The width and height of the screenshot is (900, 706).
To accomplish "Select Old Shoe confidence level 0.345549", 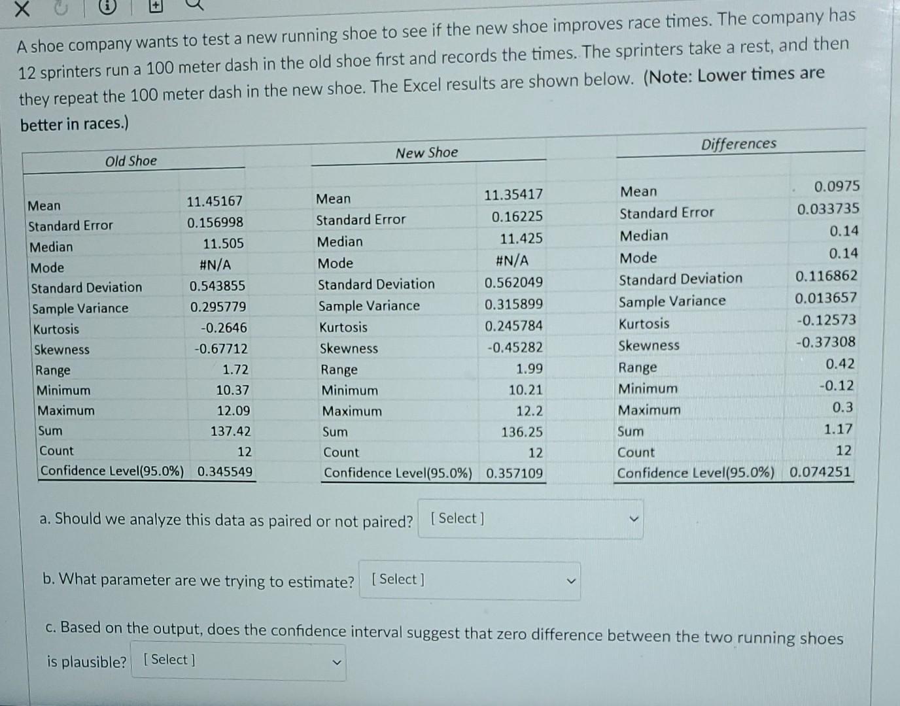I will [225, 471].
